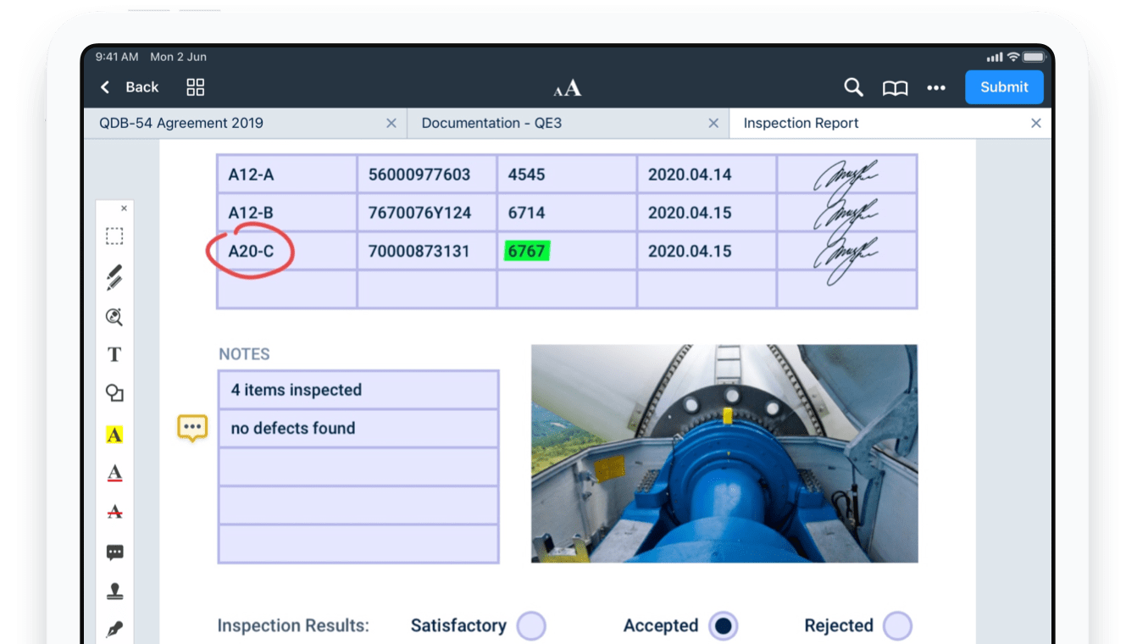Screen dimensions: 1137x644
Task: Select the Rejected radio button
Action: 897,626
